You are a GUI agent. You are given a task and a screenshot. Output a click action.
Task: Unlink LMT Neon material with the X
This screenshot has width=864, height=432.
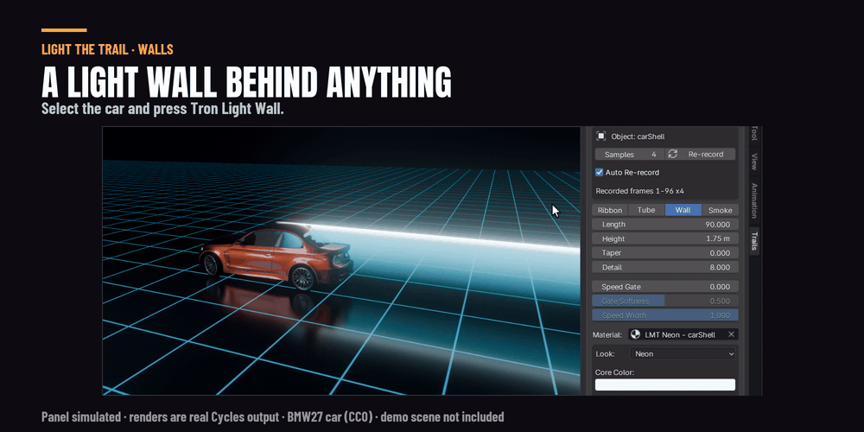pyautogui.click(x=731, y=334)
